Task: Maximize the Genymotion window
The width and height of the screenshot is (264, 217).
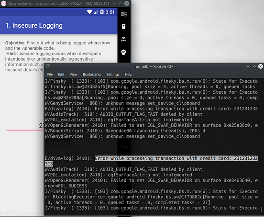Action: 120,3
